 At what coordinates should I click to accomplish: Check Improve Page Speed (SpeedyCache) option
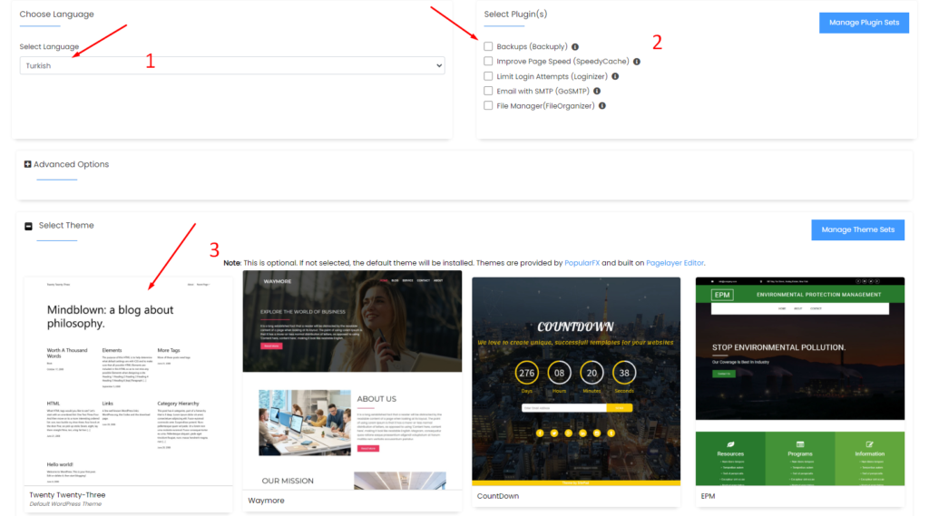click(488, 61)
